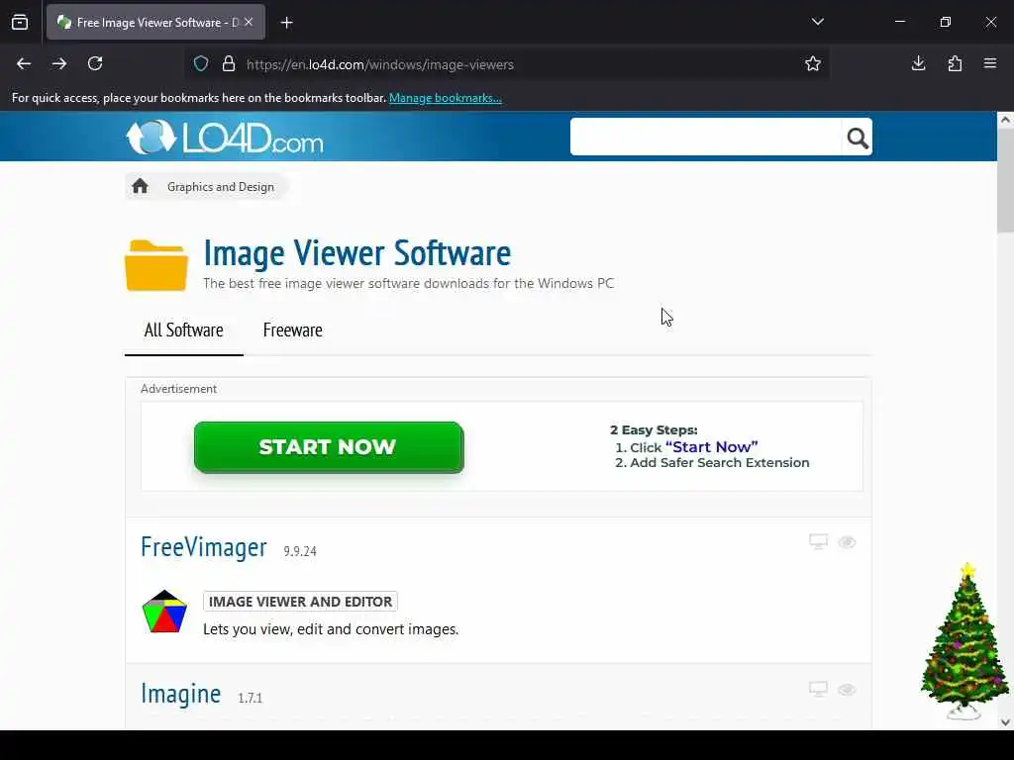1014x760 pixels.
Task: Click FreeVimager screenshots monitor icon
Action: pyautogui.click(x=818, y=541)
